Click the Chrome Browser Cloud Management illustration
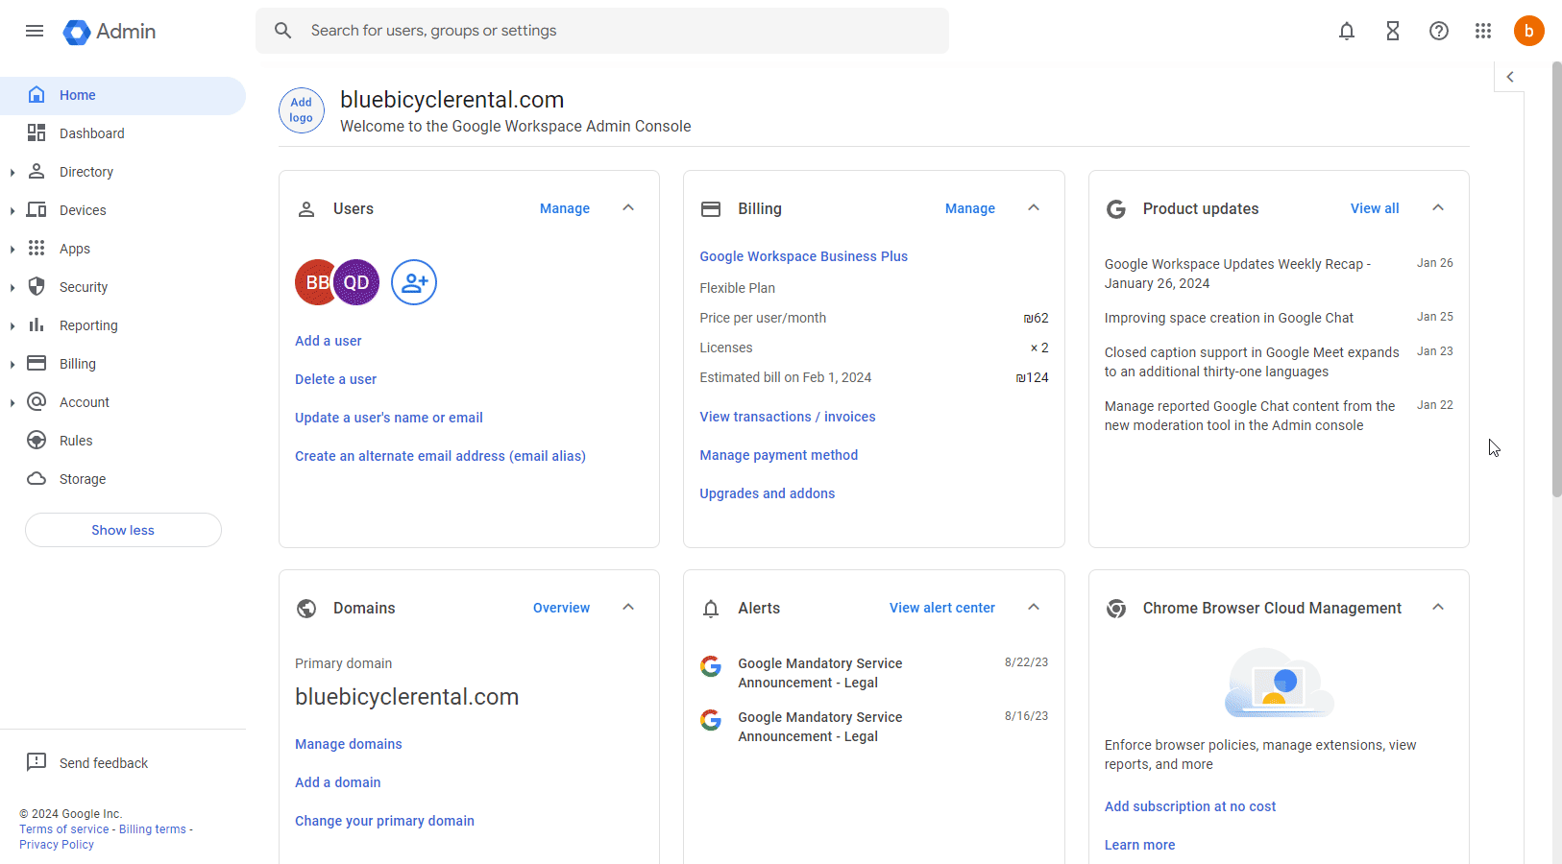Viewport: 1562px width, 864px height. [1279, 683]
